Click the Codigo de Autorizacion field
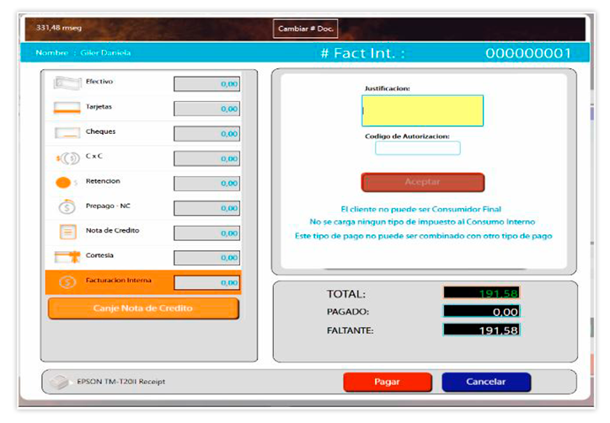Image resolution: width=610 pixels, height=423 pixels. 418,148
